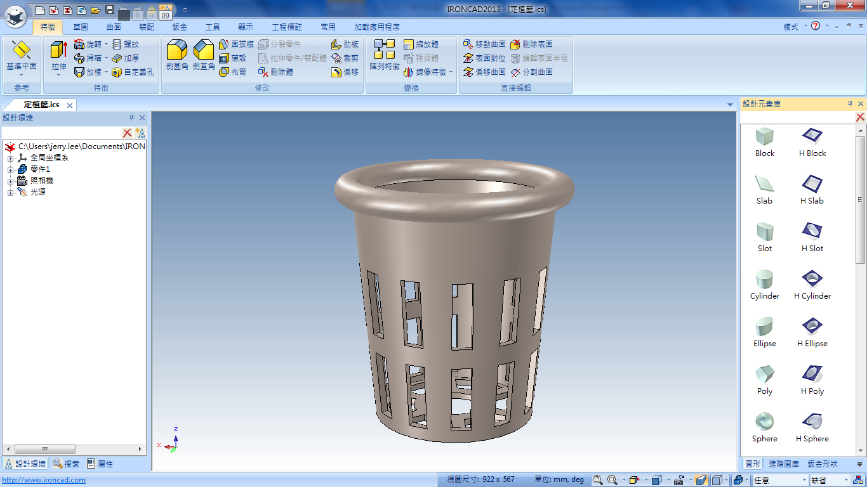Click the 螺紋 (Thread) tool
This screenshot has height=487, width=867.
coord(125,44)
